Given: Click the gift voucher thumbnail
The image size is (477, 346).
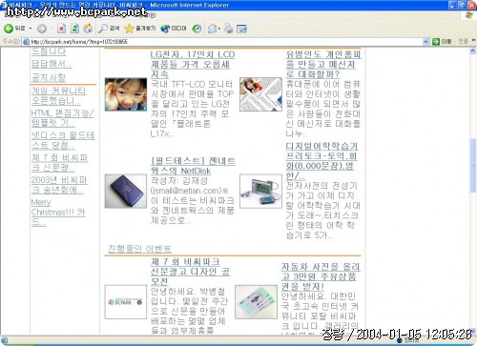Looking at the screenshot, I should point(256,302).
